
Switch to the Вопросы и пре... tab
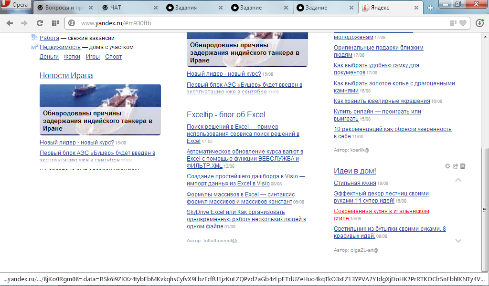pyautogui.click(x=65, y=8)
